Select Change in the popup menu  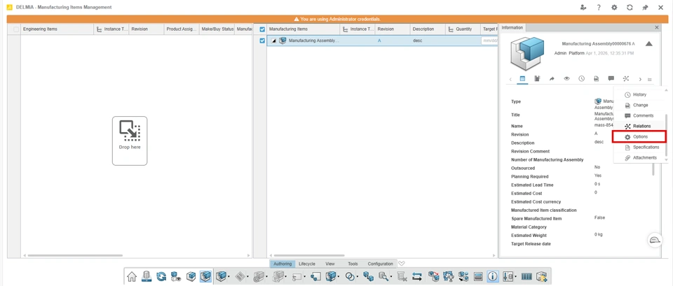coord(639,105)
